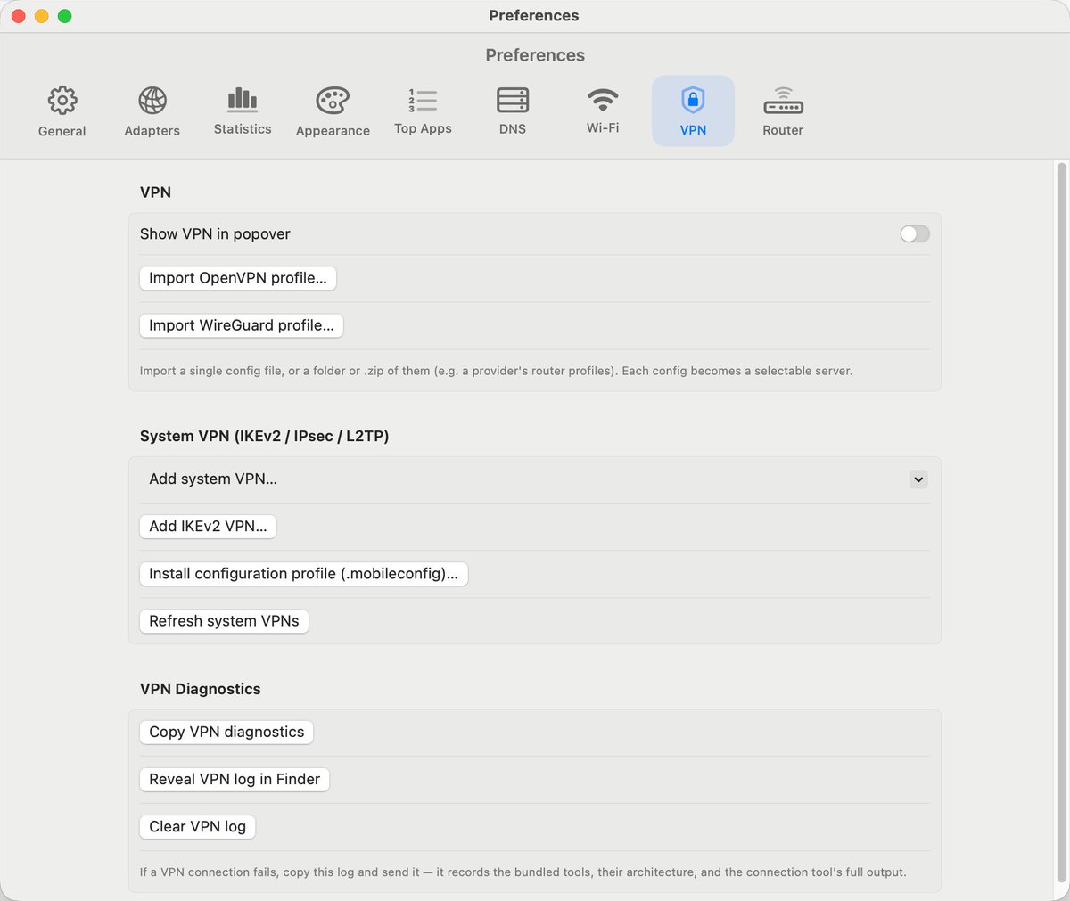This screenshot has width=1070, height=901.
Task: Click the 'System VPN (IKEv2 / IPsec / L2TP)' heading
Action: pyautogui.click(x=265, y=436)
